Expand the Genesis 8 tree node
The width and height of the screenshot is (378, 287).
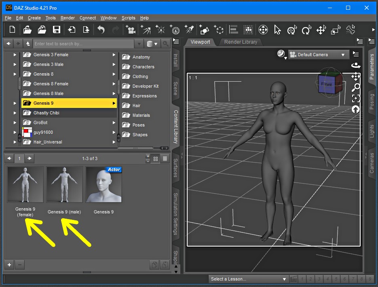(15, 74)
